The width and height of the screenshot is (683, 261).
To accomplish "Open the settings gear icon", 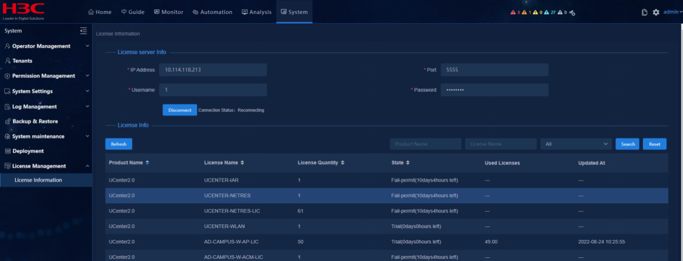I will (x=656, y=12).
